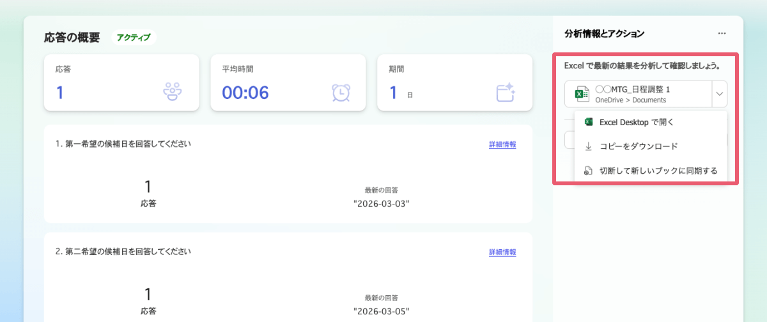The height and width of the screenshot is (322, 767).
Task: Click 'Excel で最新の結果を分析して確認しましょう。' text
Action: point(642,66)
